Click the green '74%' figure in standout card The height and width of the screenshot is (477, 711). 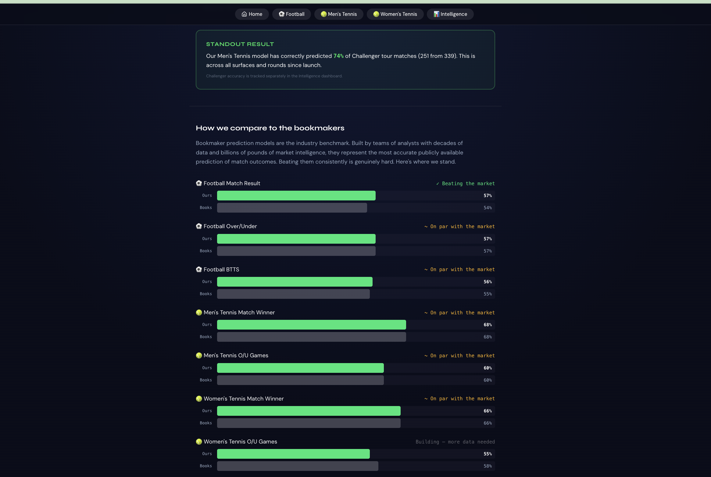[338, 56]
